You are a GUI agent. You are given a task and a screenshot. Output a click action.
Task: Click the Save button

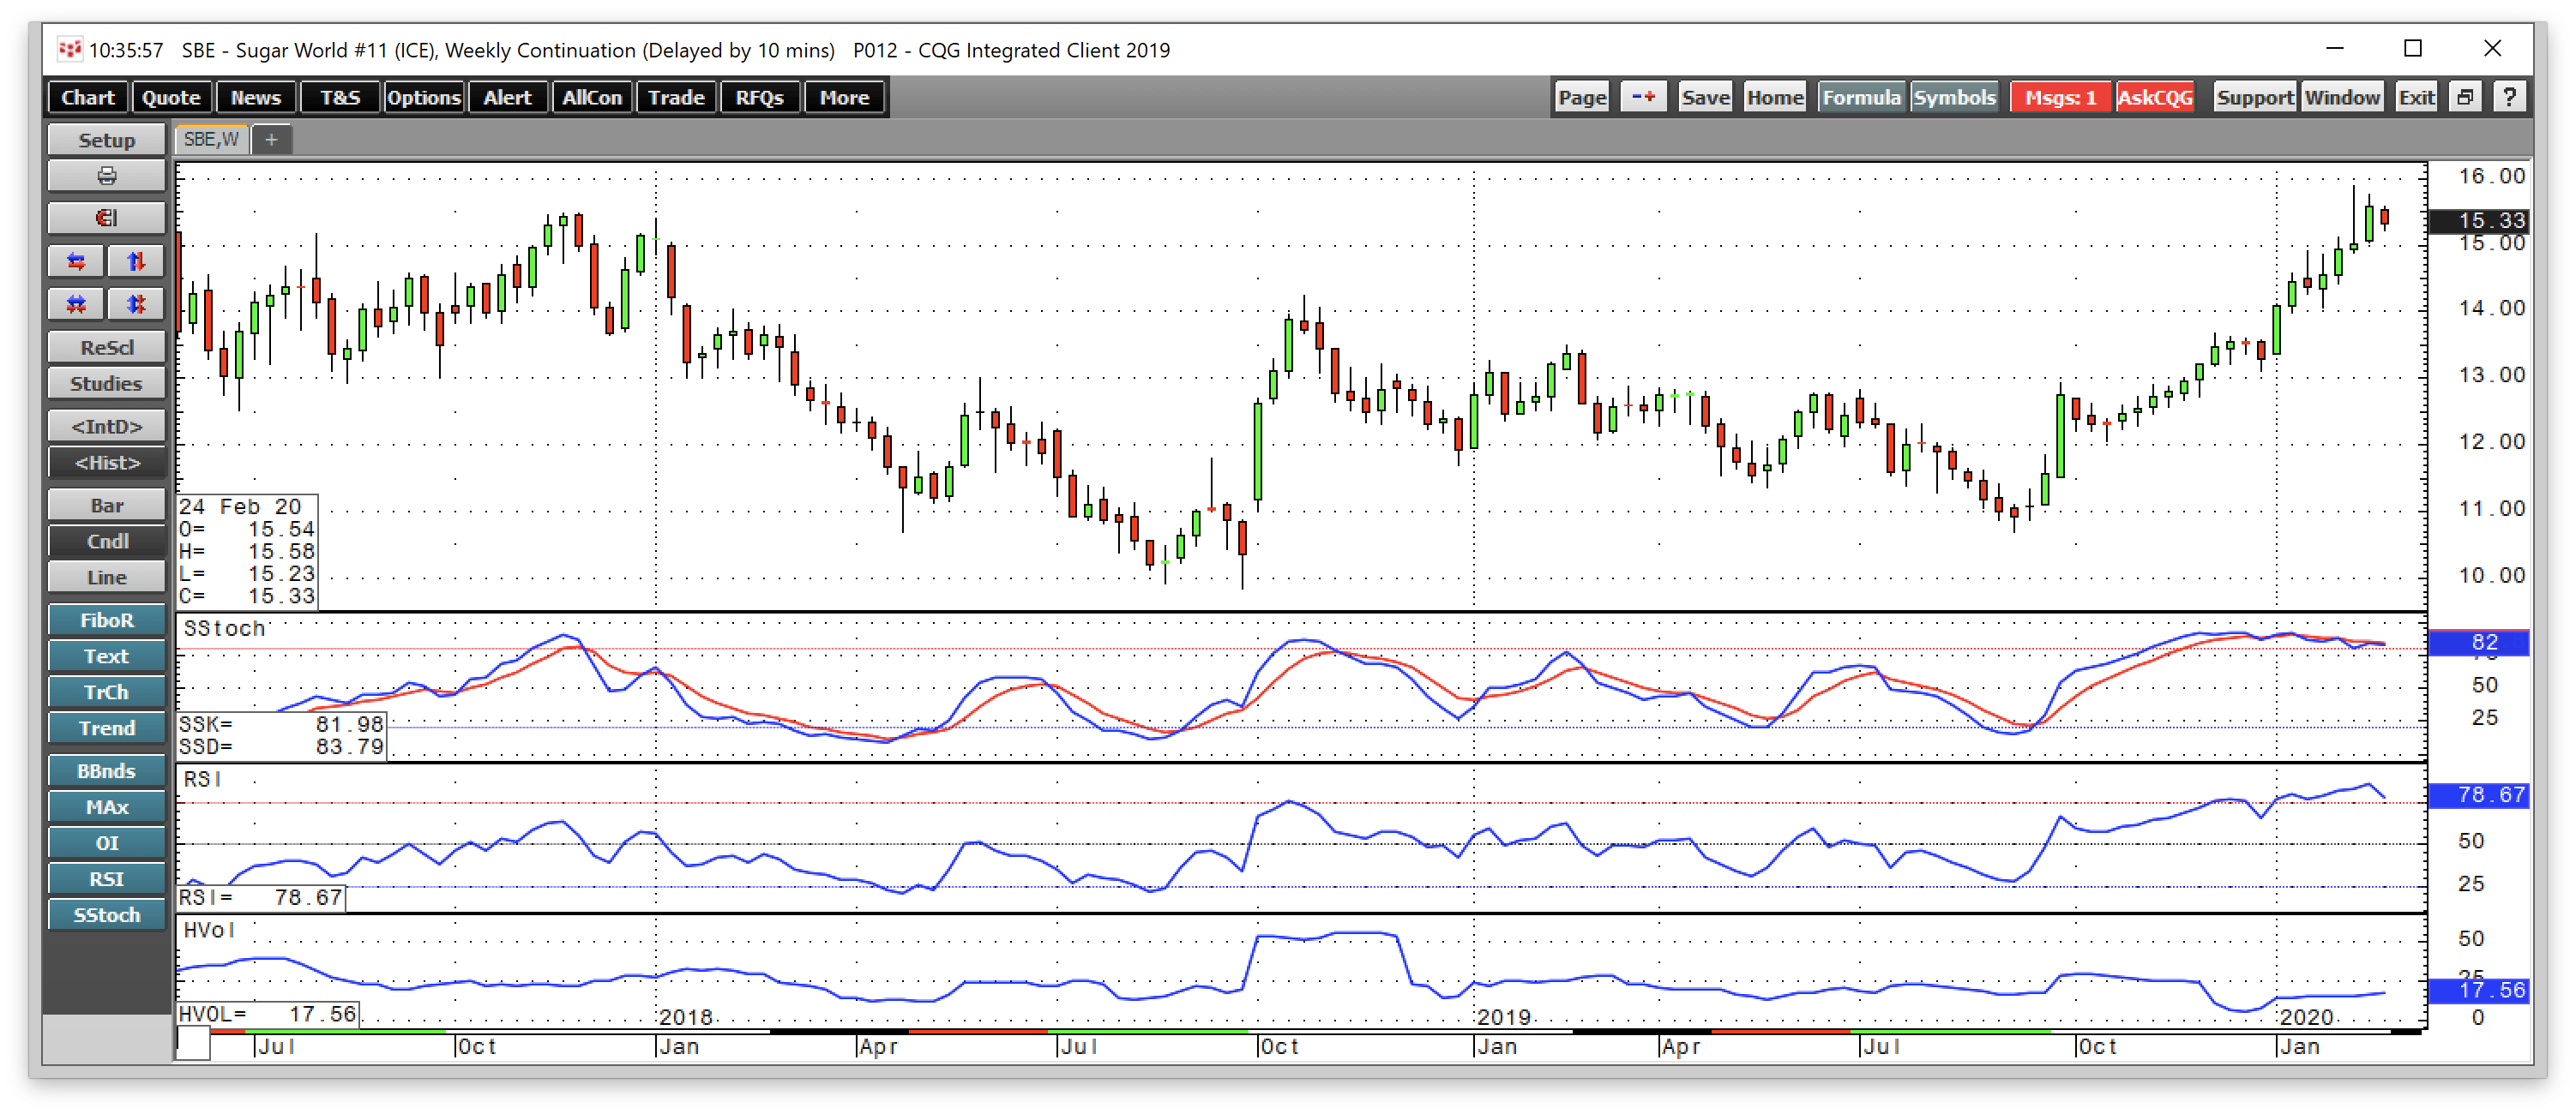coord(1705,98)
